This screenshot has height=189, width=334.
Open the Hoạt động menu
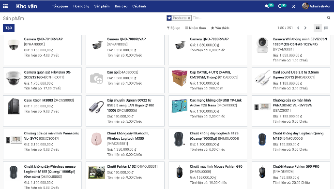tap(81, 6)
